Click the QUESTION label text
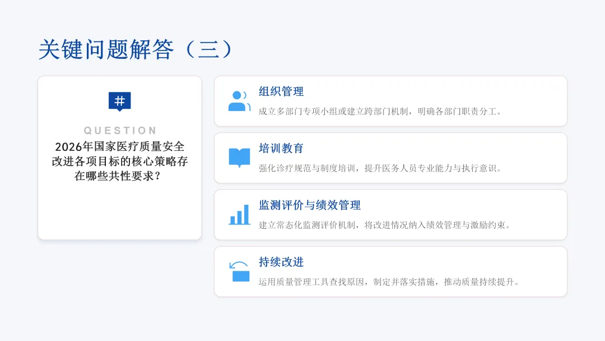 [x=120, y=131]
